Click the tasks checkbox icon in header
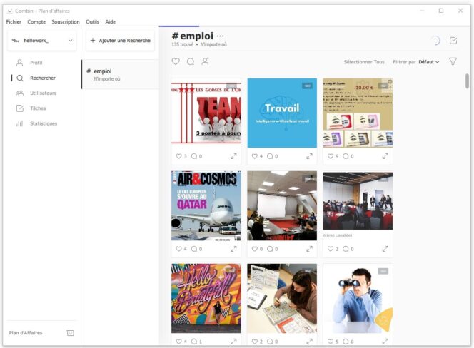 [x=453, y=41]
